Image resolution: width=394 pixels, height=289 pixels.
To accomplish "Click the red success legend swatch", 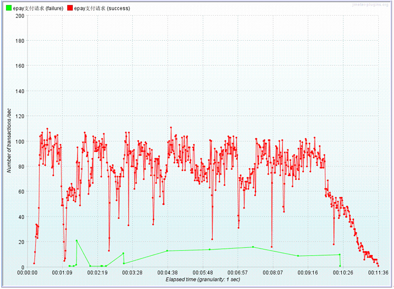I will [70, 8].
